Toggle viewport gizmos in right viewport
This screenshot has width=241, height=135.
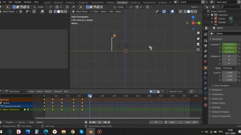(x=164, y=12)
